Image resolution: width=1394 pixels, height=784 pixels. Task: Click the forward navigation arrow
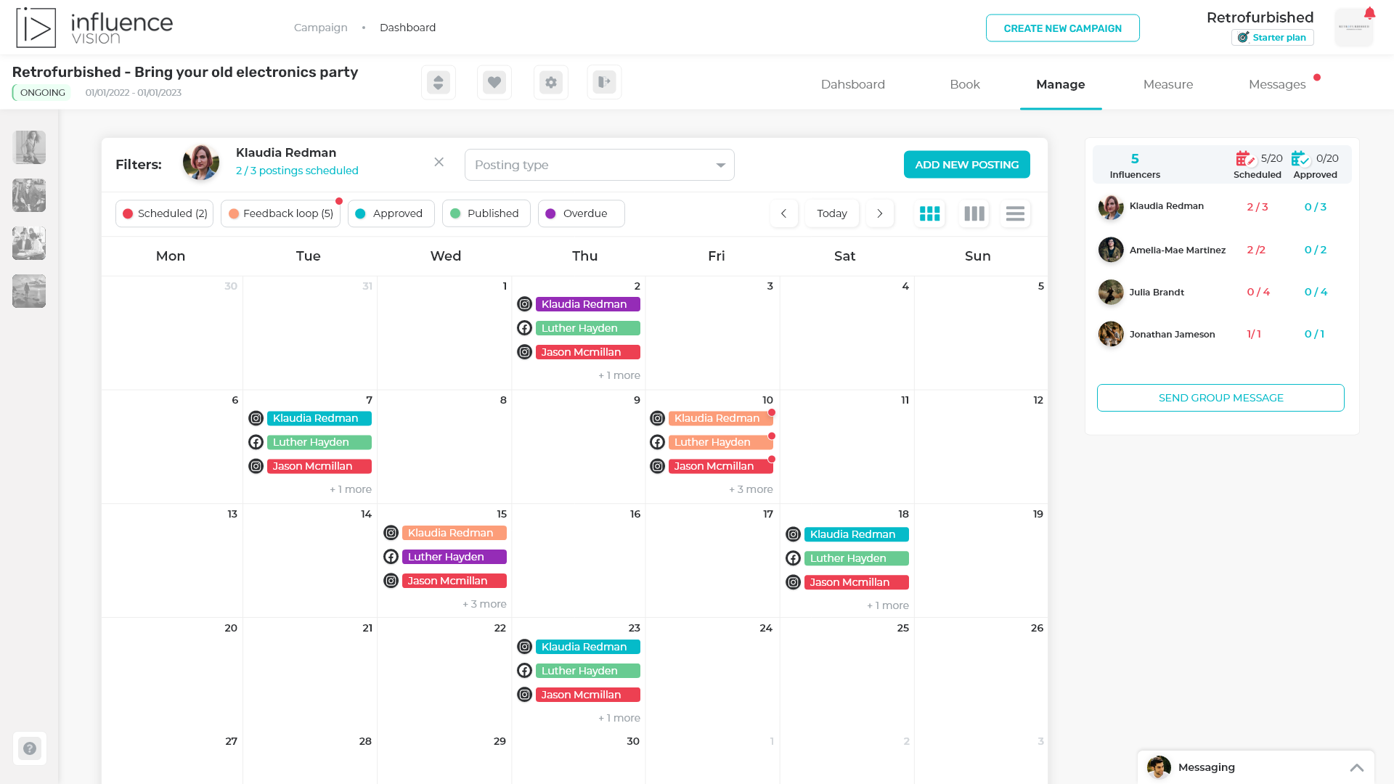coord(879,213)
